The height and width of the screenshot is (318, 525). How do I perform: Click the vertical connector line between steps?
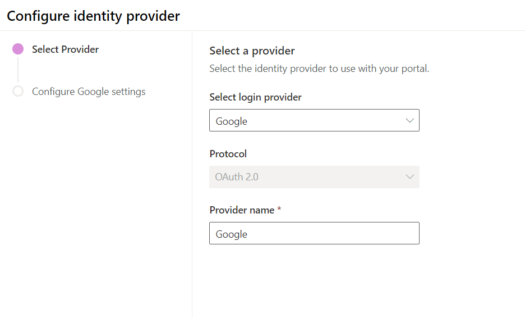tap(18, 70)
